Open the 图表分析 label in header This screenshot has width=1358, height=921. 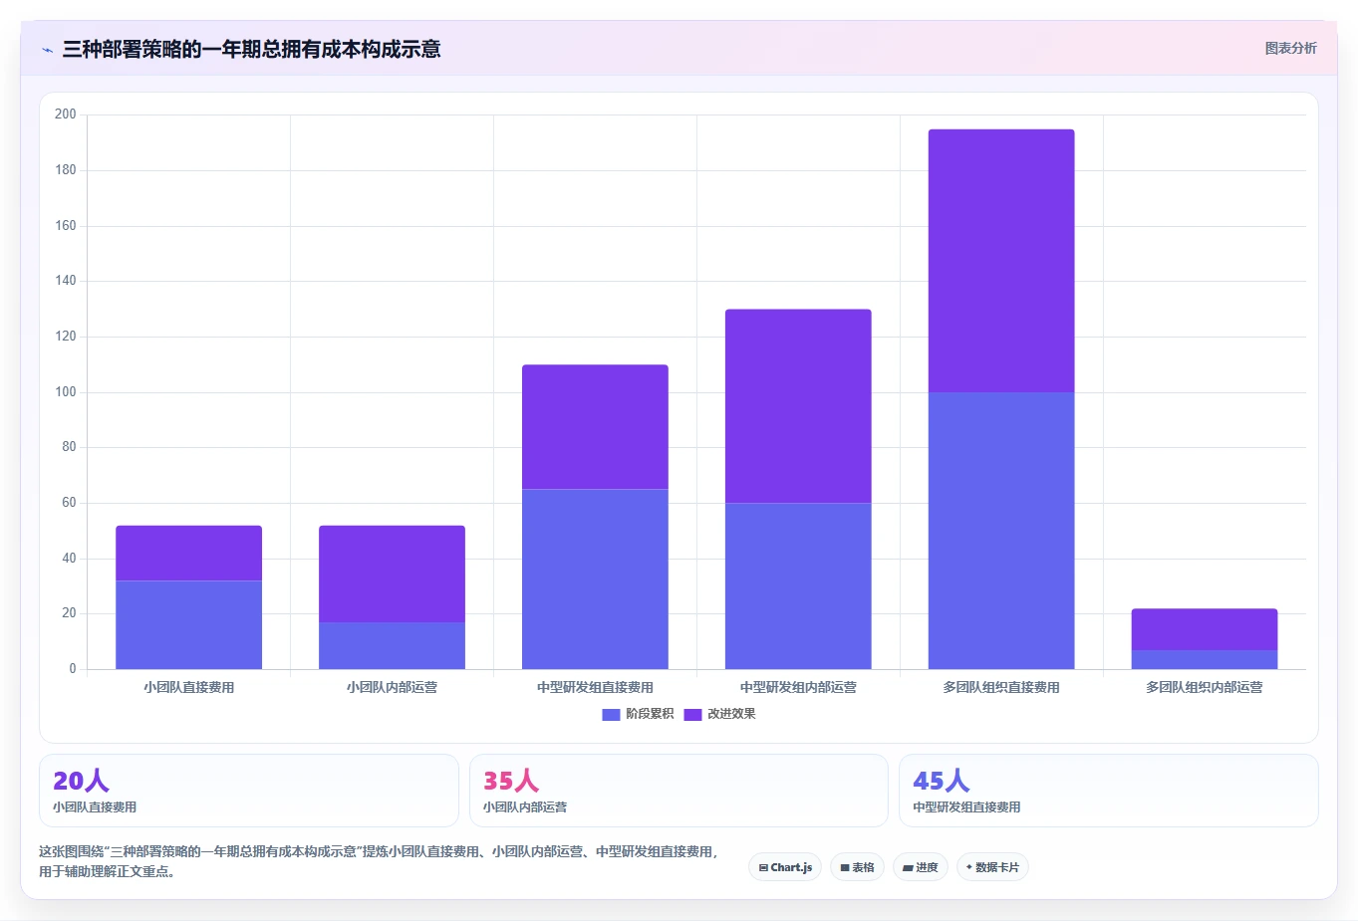[1290, 48]
